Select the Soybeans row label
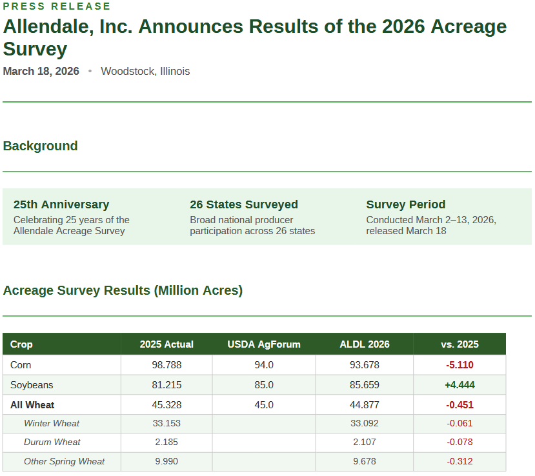535x476 pixels. pyautogui.click(x=32, y=385)
